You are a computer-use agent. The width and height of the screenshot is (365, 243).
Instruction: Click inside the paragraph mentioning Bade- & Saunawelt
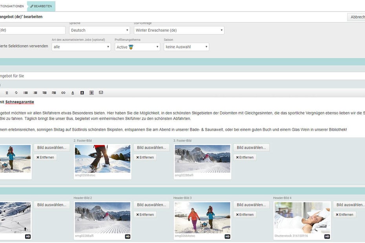coord(173,129)
